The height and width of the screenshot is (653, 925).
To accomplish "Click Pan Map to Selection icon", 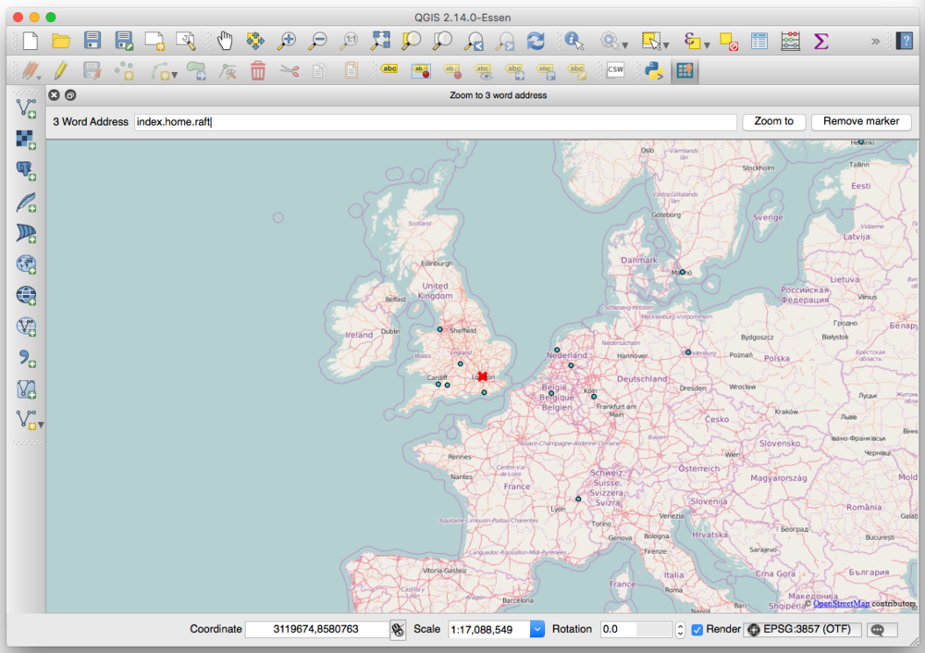I will point(255,41).
